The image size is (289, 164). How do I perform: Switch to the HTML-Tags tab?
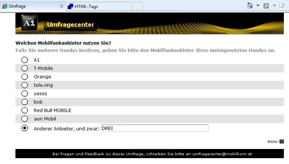(x=99, y=7)
